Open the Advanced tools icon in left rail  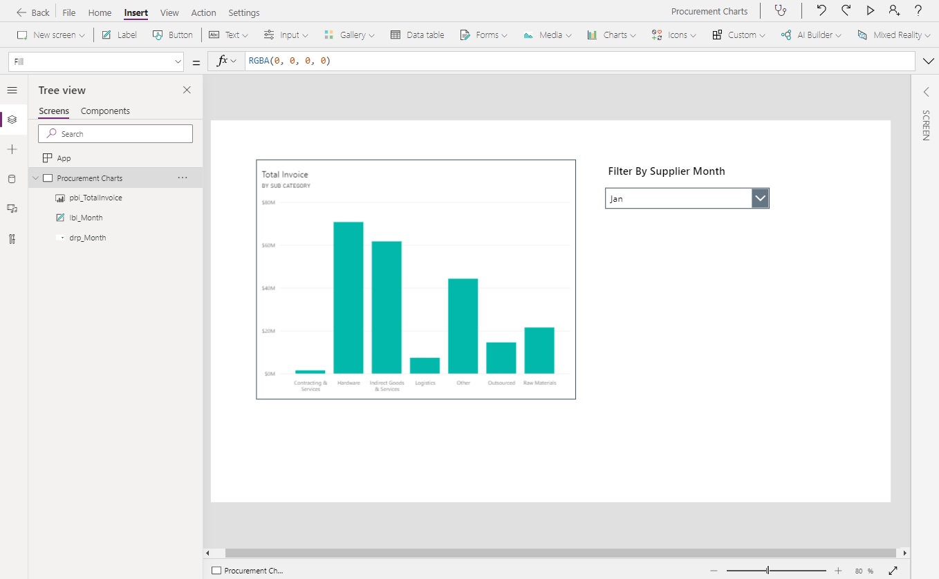[x=12, y=238]
